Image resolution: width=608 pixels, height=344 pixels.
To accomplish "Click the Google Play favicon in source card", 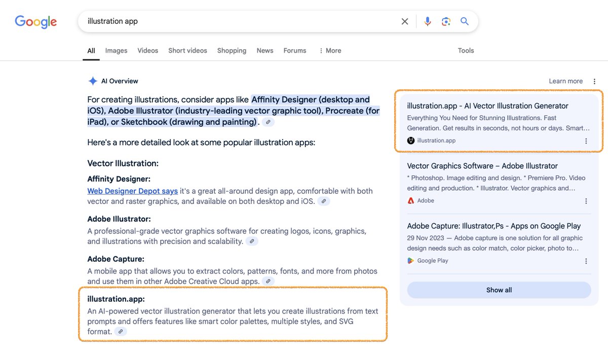I will pyautogui.click(x=411, y=261).
